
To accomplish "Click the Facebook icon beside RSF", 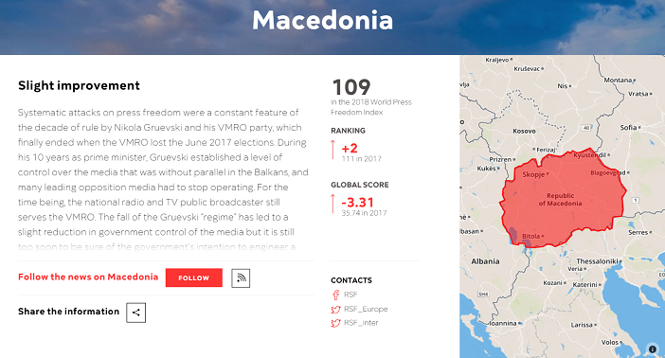I will (335, 295).
